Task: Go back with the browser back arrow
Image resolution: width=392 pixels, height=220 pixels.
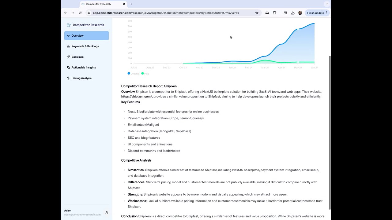Action: (x=66, y=13)
